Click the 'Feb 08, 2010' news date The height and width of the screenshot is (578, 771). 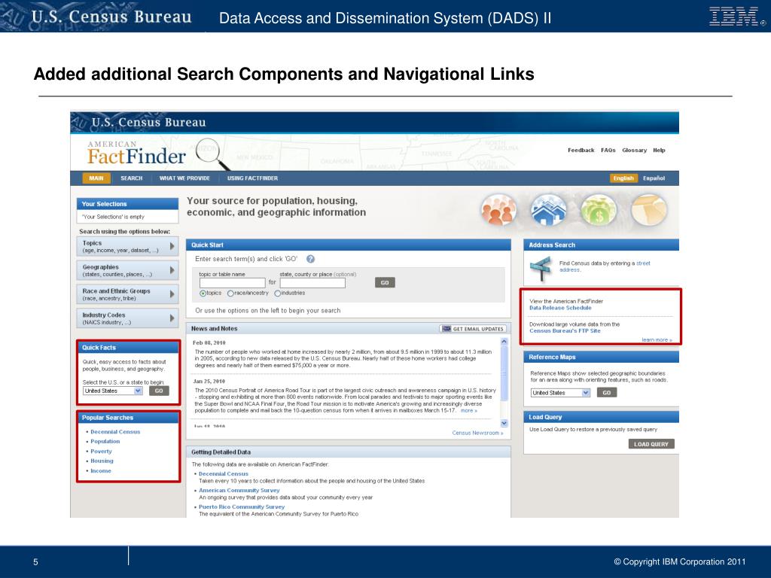[209, 342]
